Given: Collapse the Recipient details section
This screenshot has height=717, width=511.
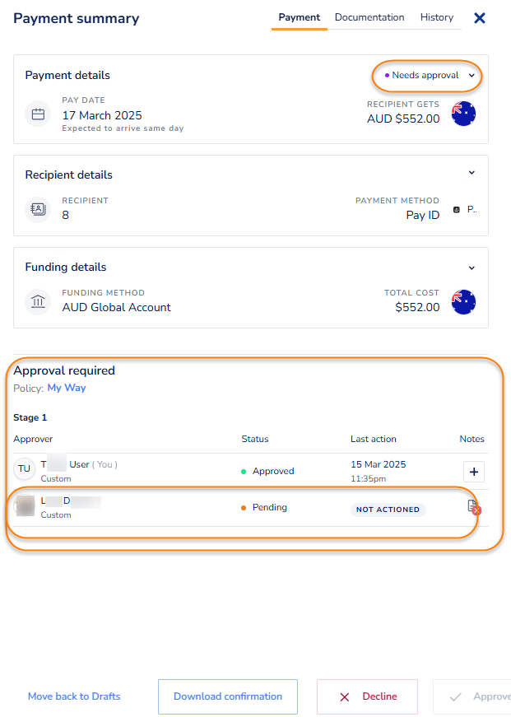Looking at the screenshot, I should 472,173.
